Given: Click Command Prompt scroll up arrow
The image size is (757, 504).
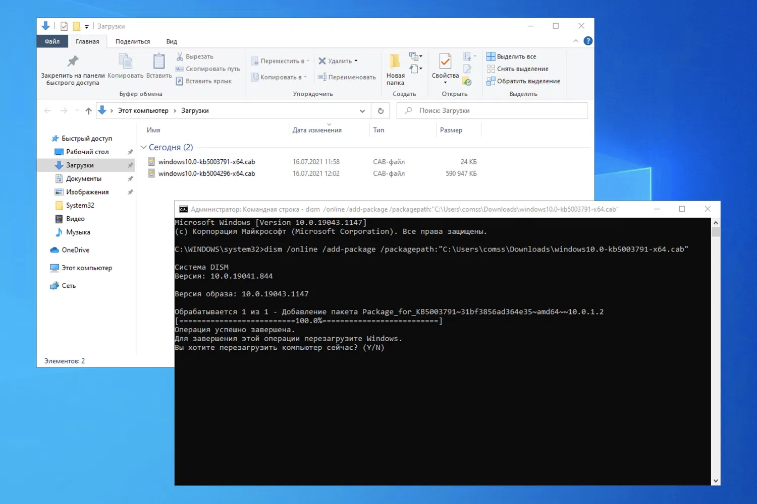Looking at the screenshot, I should pyautogui.click(x=716, y=222).
